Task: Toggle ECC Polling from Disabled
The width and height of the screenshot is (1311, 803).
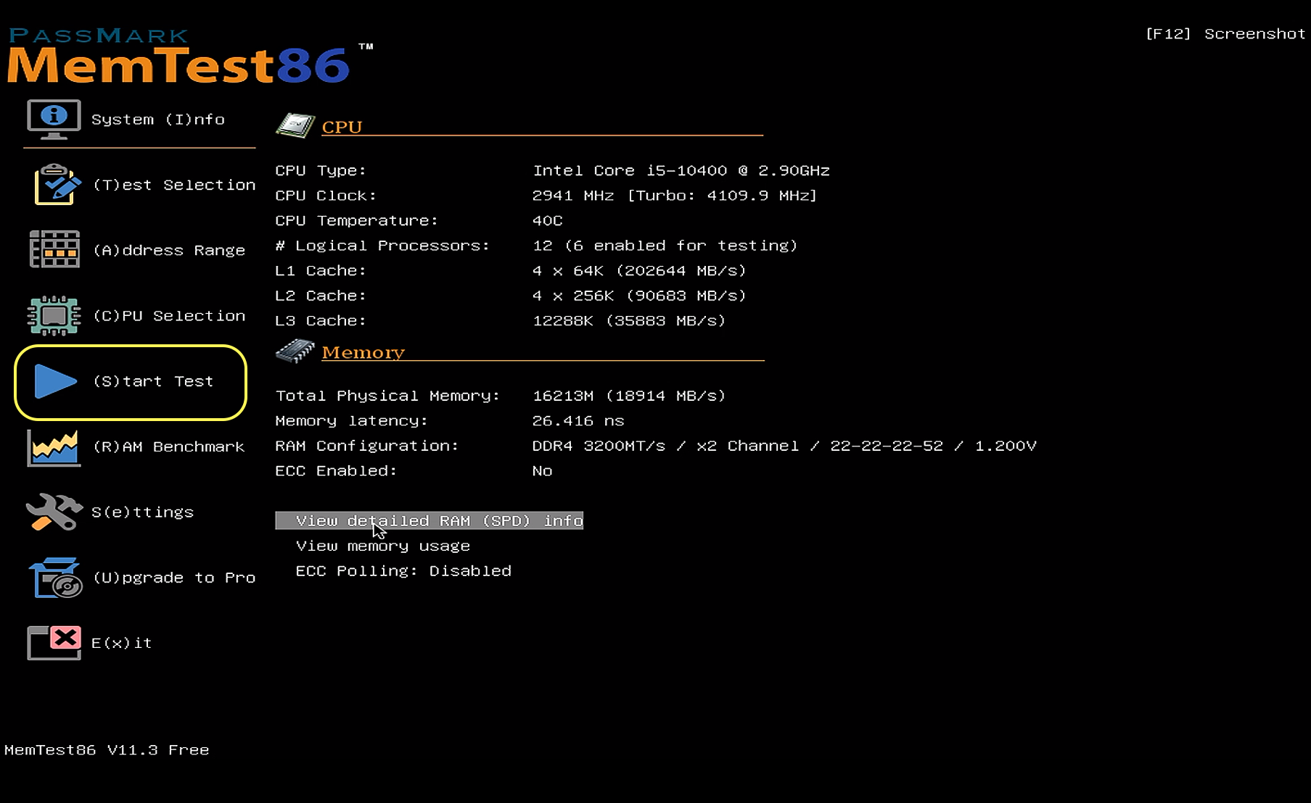Action: point(403,570)
